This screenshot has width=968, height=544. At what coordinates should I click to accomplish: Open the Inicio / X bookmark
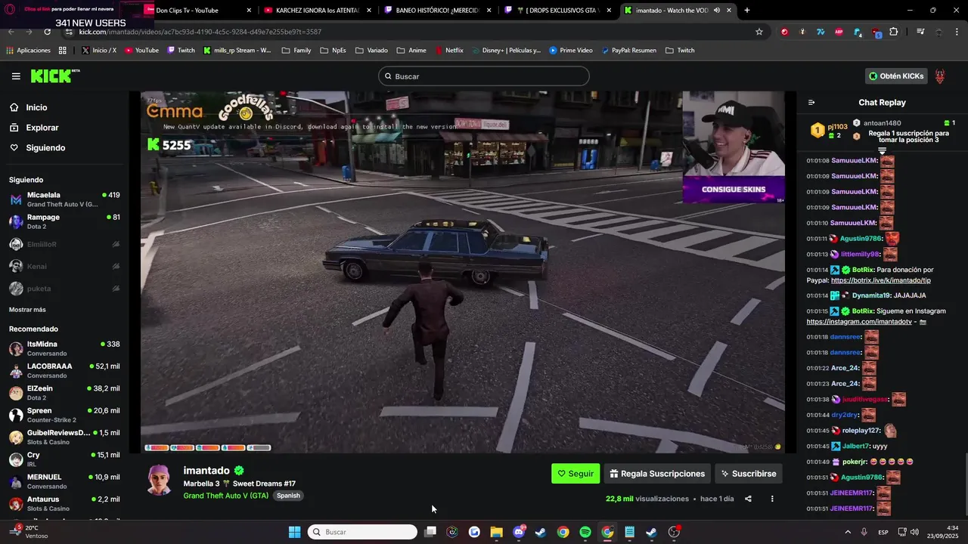coord(98,51)
